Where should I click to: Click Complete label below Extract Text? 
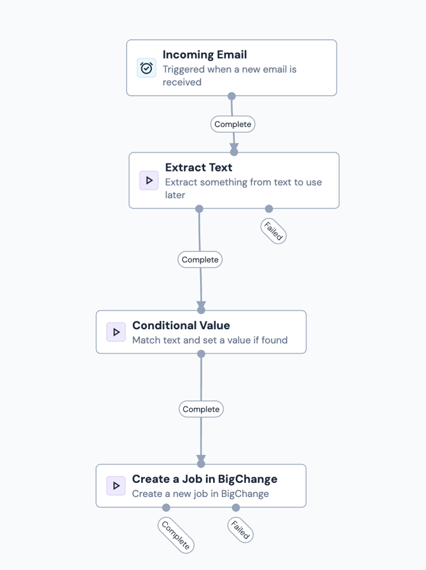coord(200,259)
